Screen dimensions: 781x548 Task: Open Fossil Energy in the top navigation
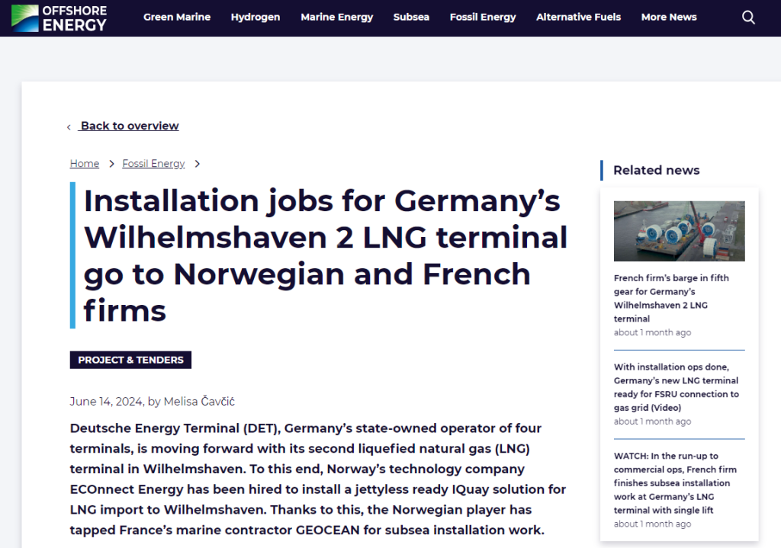(483, 17)
